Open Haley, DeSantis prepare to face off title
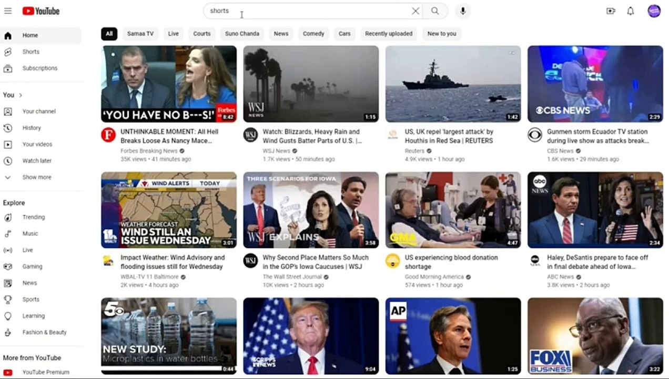 (x=597, y=262)
